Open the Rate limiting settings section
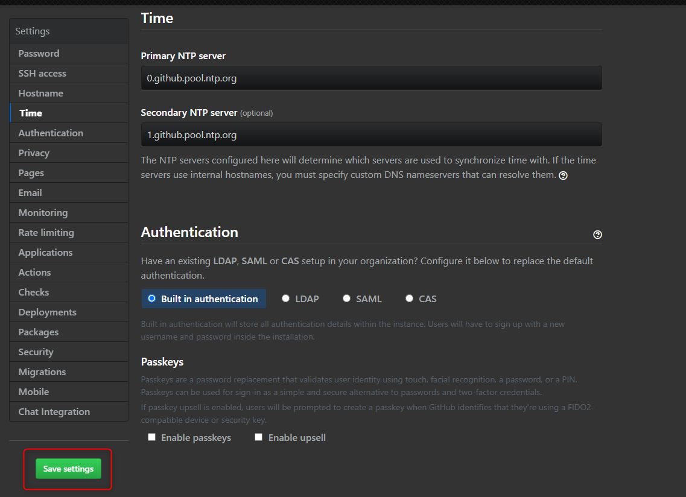 click(x=46, y=232)
